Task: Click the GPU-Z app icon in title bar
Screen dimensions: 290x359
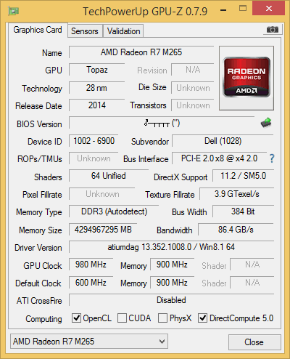Action: 14,11
